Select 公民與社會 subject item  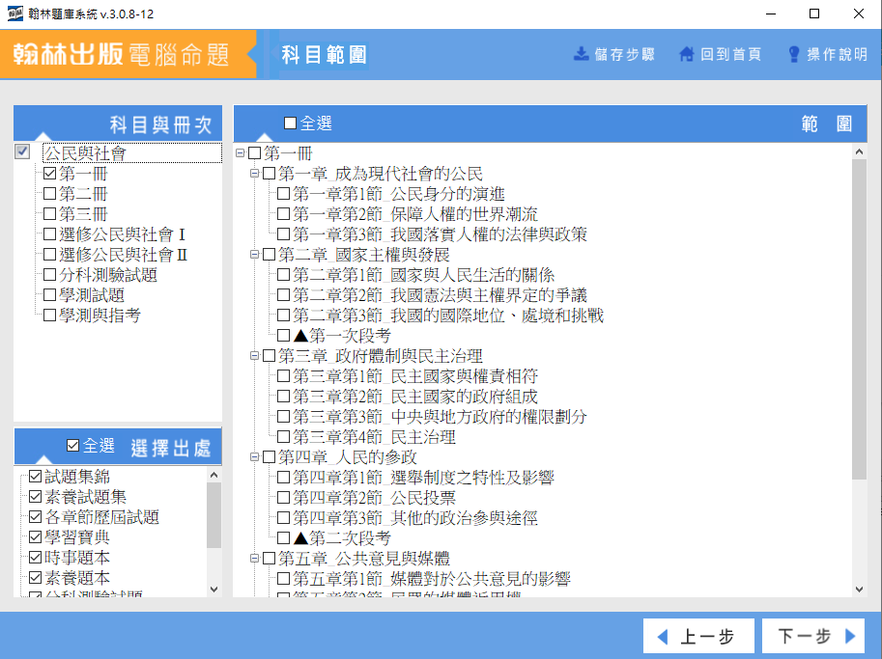(85, 153)
